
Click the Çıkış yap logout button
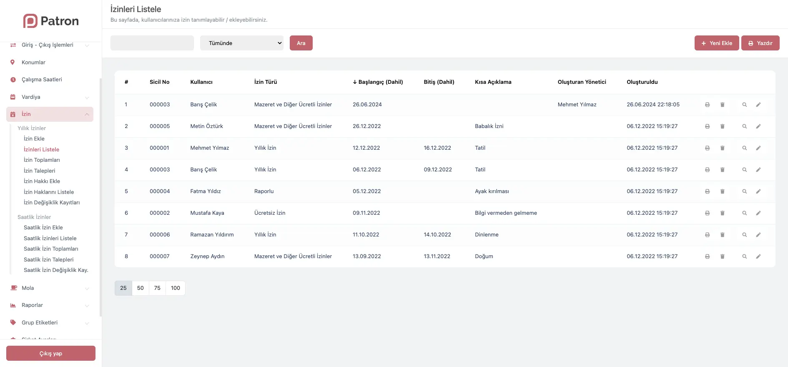pyautogui.click(x=51, y=353)
